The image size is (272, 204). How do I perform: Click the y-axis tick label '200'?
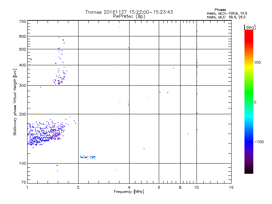tap(22, 114)
